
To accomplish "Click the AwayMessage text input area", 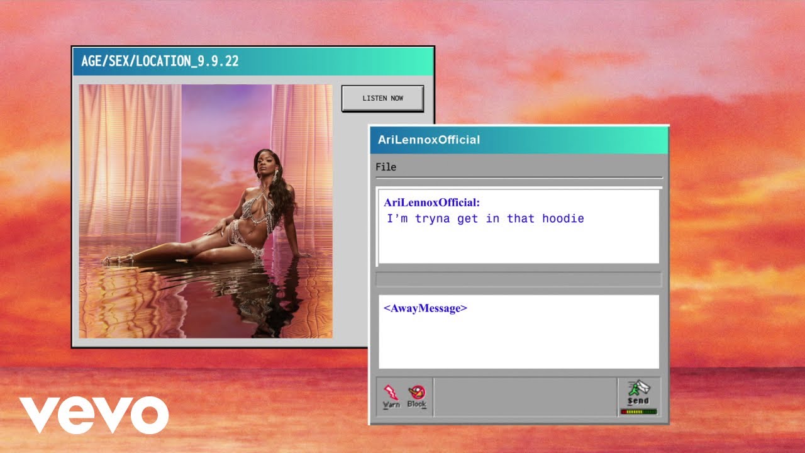I will (x=519, y=332).
